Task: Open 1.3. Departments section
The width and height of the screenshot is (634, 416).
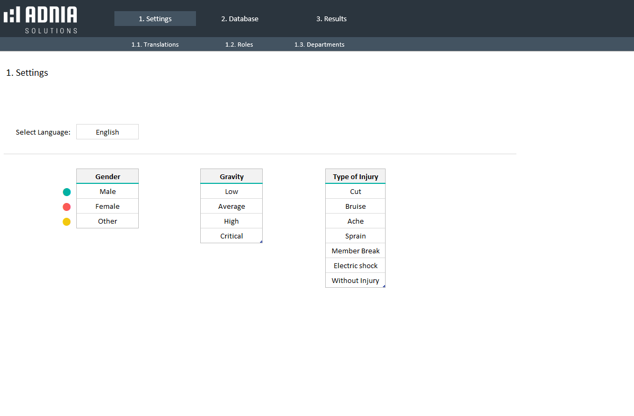Action: tap(319, 45)
